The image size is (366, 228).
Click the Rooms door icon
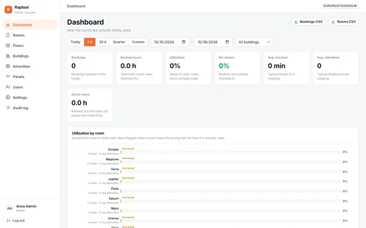click(x=8, y=35)
